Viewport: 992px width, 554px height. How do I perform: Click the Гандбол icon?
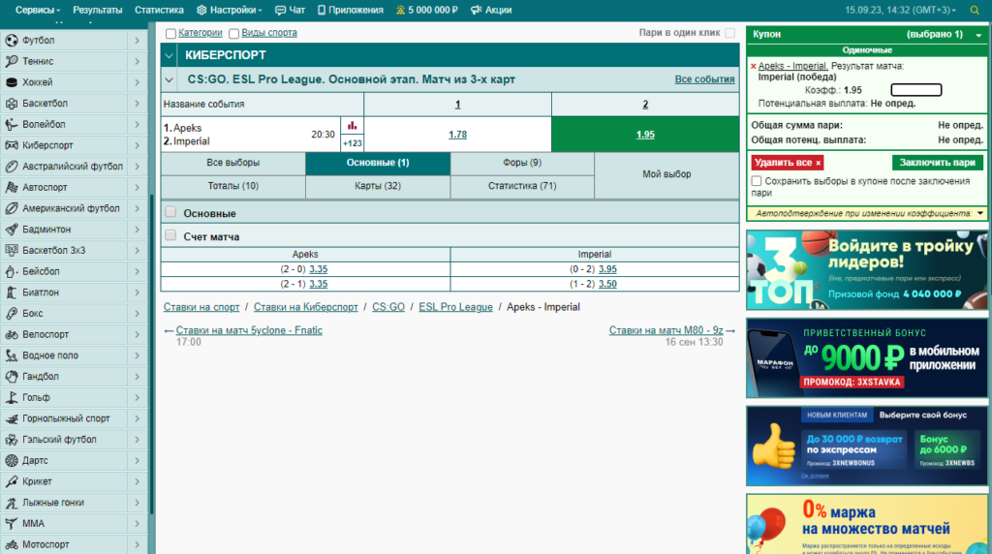pos(12,377)
